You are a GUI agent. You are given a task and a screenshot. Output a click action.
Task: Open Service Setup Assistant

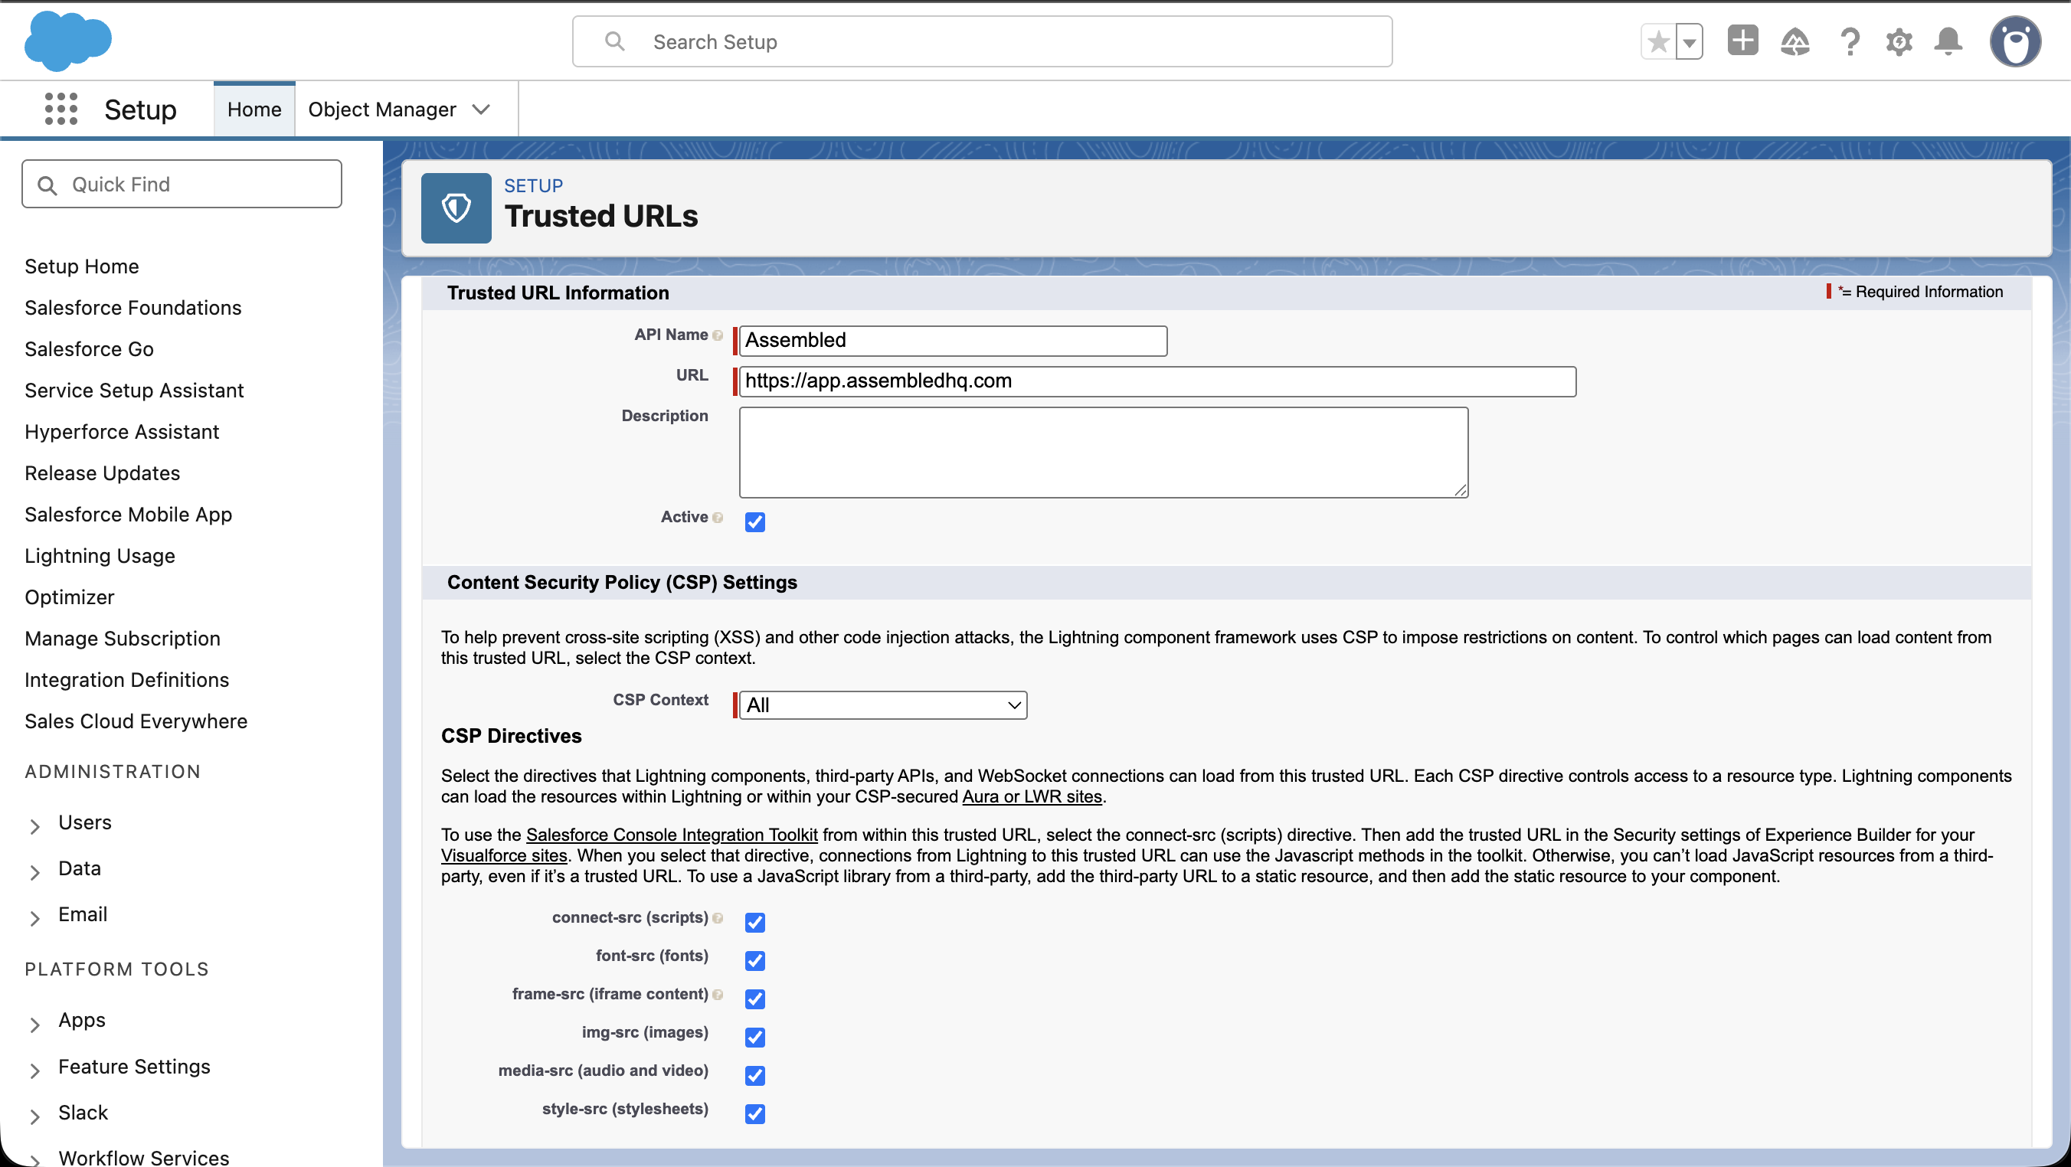point(134,390)
